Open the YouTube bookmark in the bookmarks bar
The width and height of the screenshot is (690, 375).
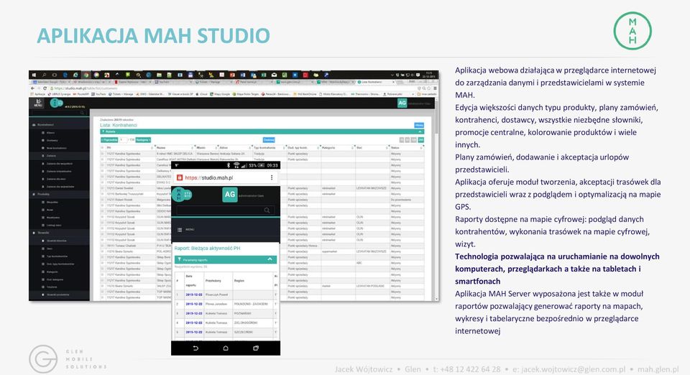click(98, 94)
